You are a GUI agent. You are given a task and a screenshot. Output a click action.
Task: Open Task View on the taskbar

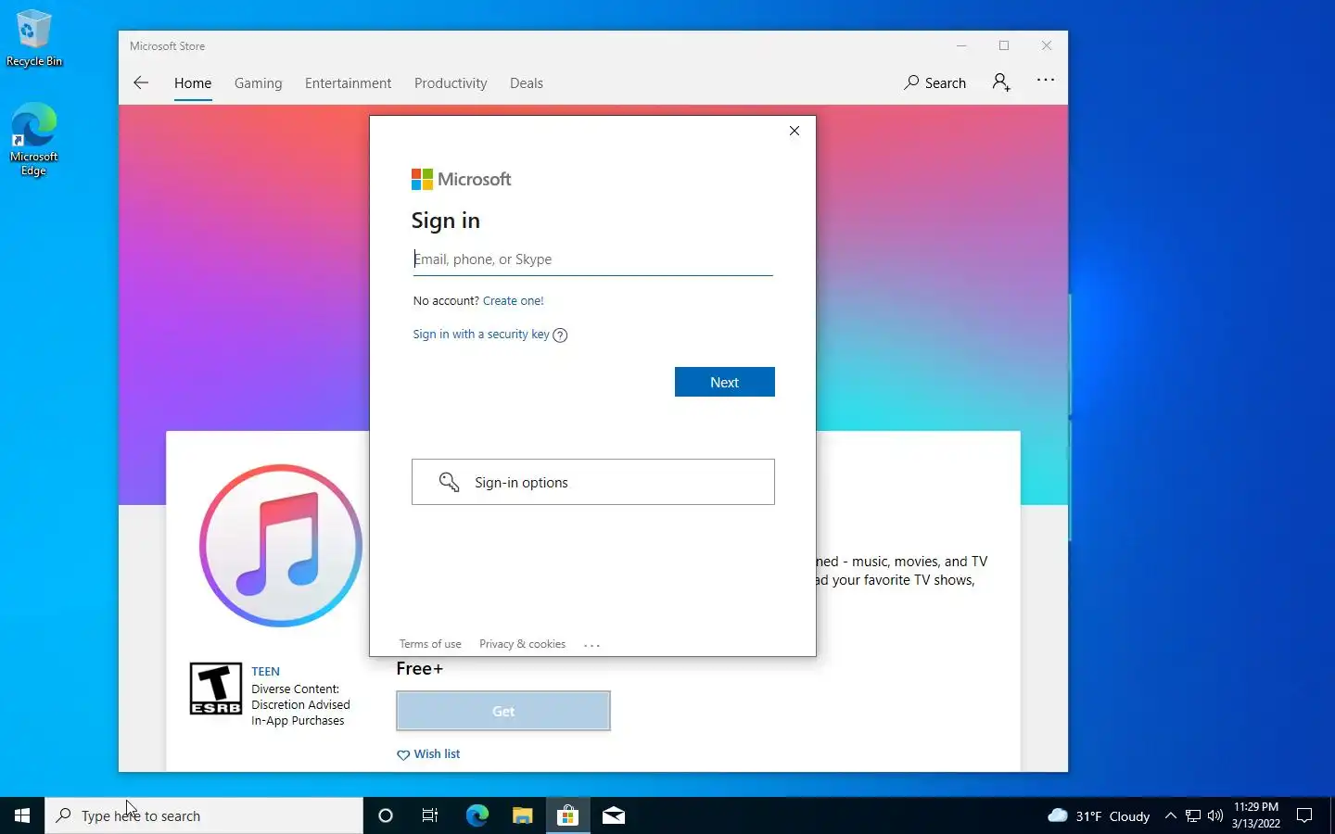pyautogui.click(x=430, y=815)
